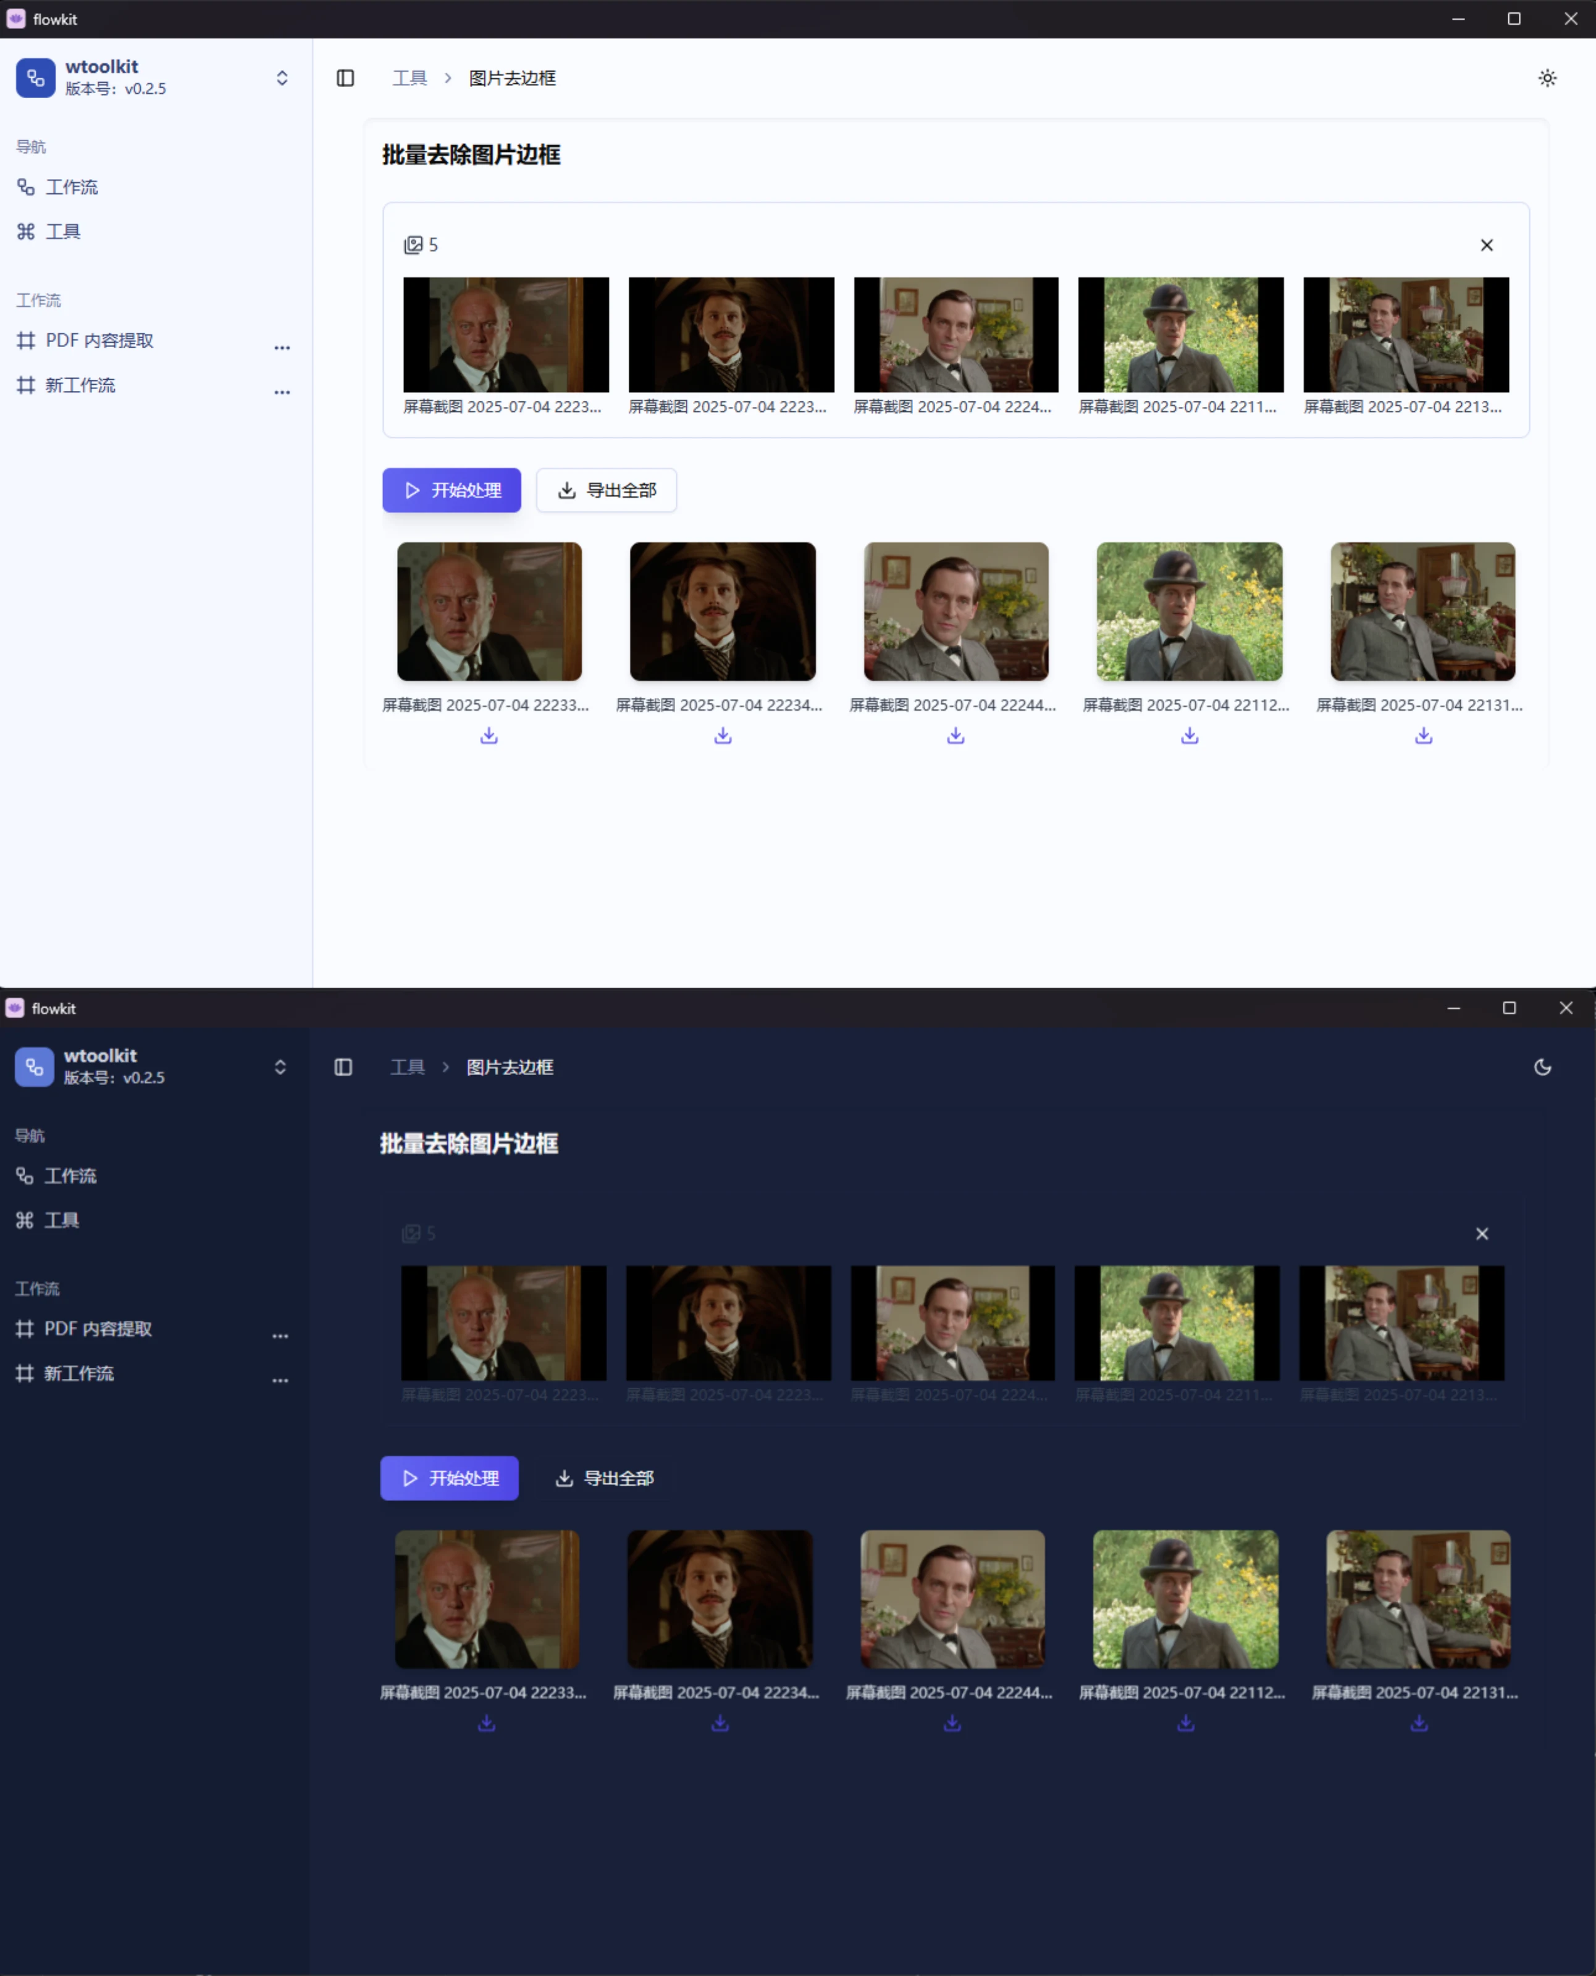
Task: Download result 22131... image in dark window
Action: click(x=1419, y=1723)
